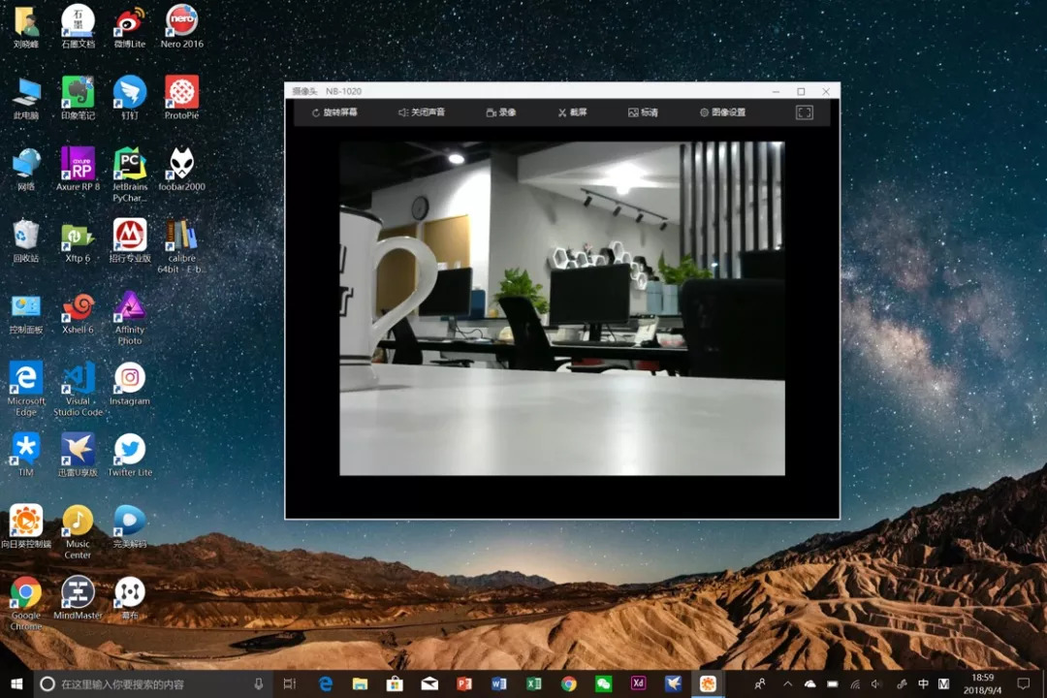1047x698 pixels.
Task: Toggle fullscreen view of camera window
Action: (x=804, y=112)
